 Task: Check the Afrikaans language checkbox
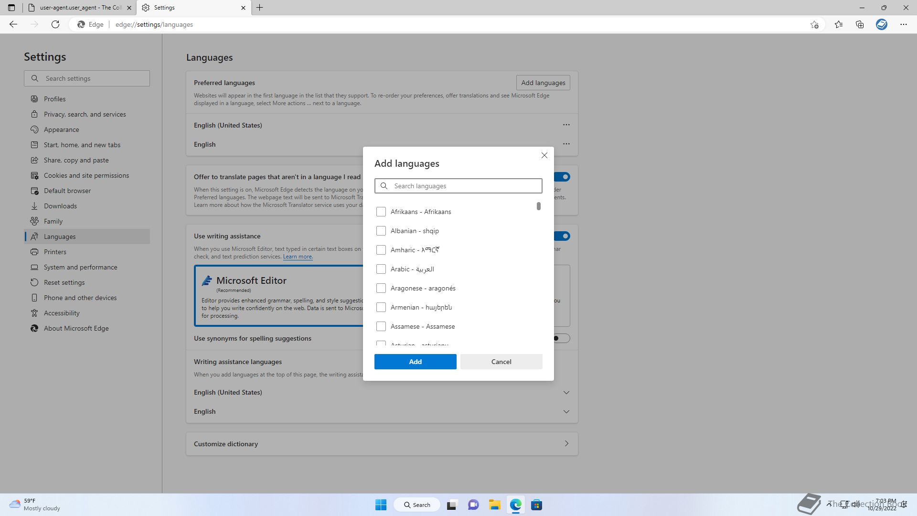coord(381,212)
